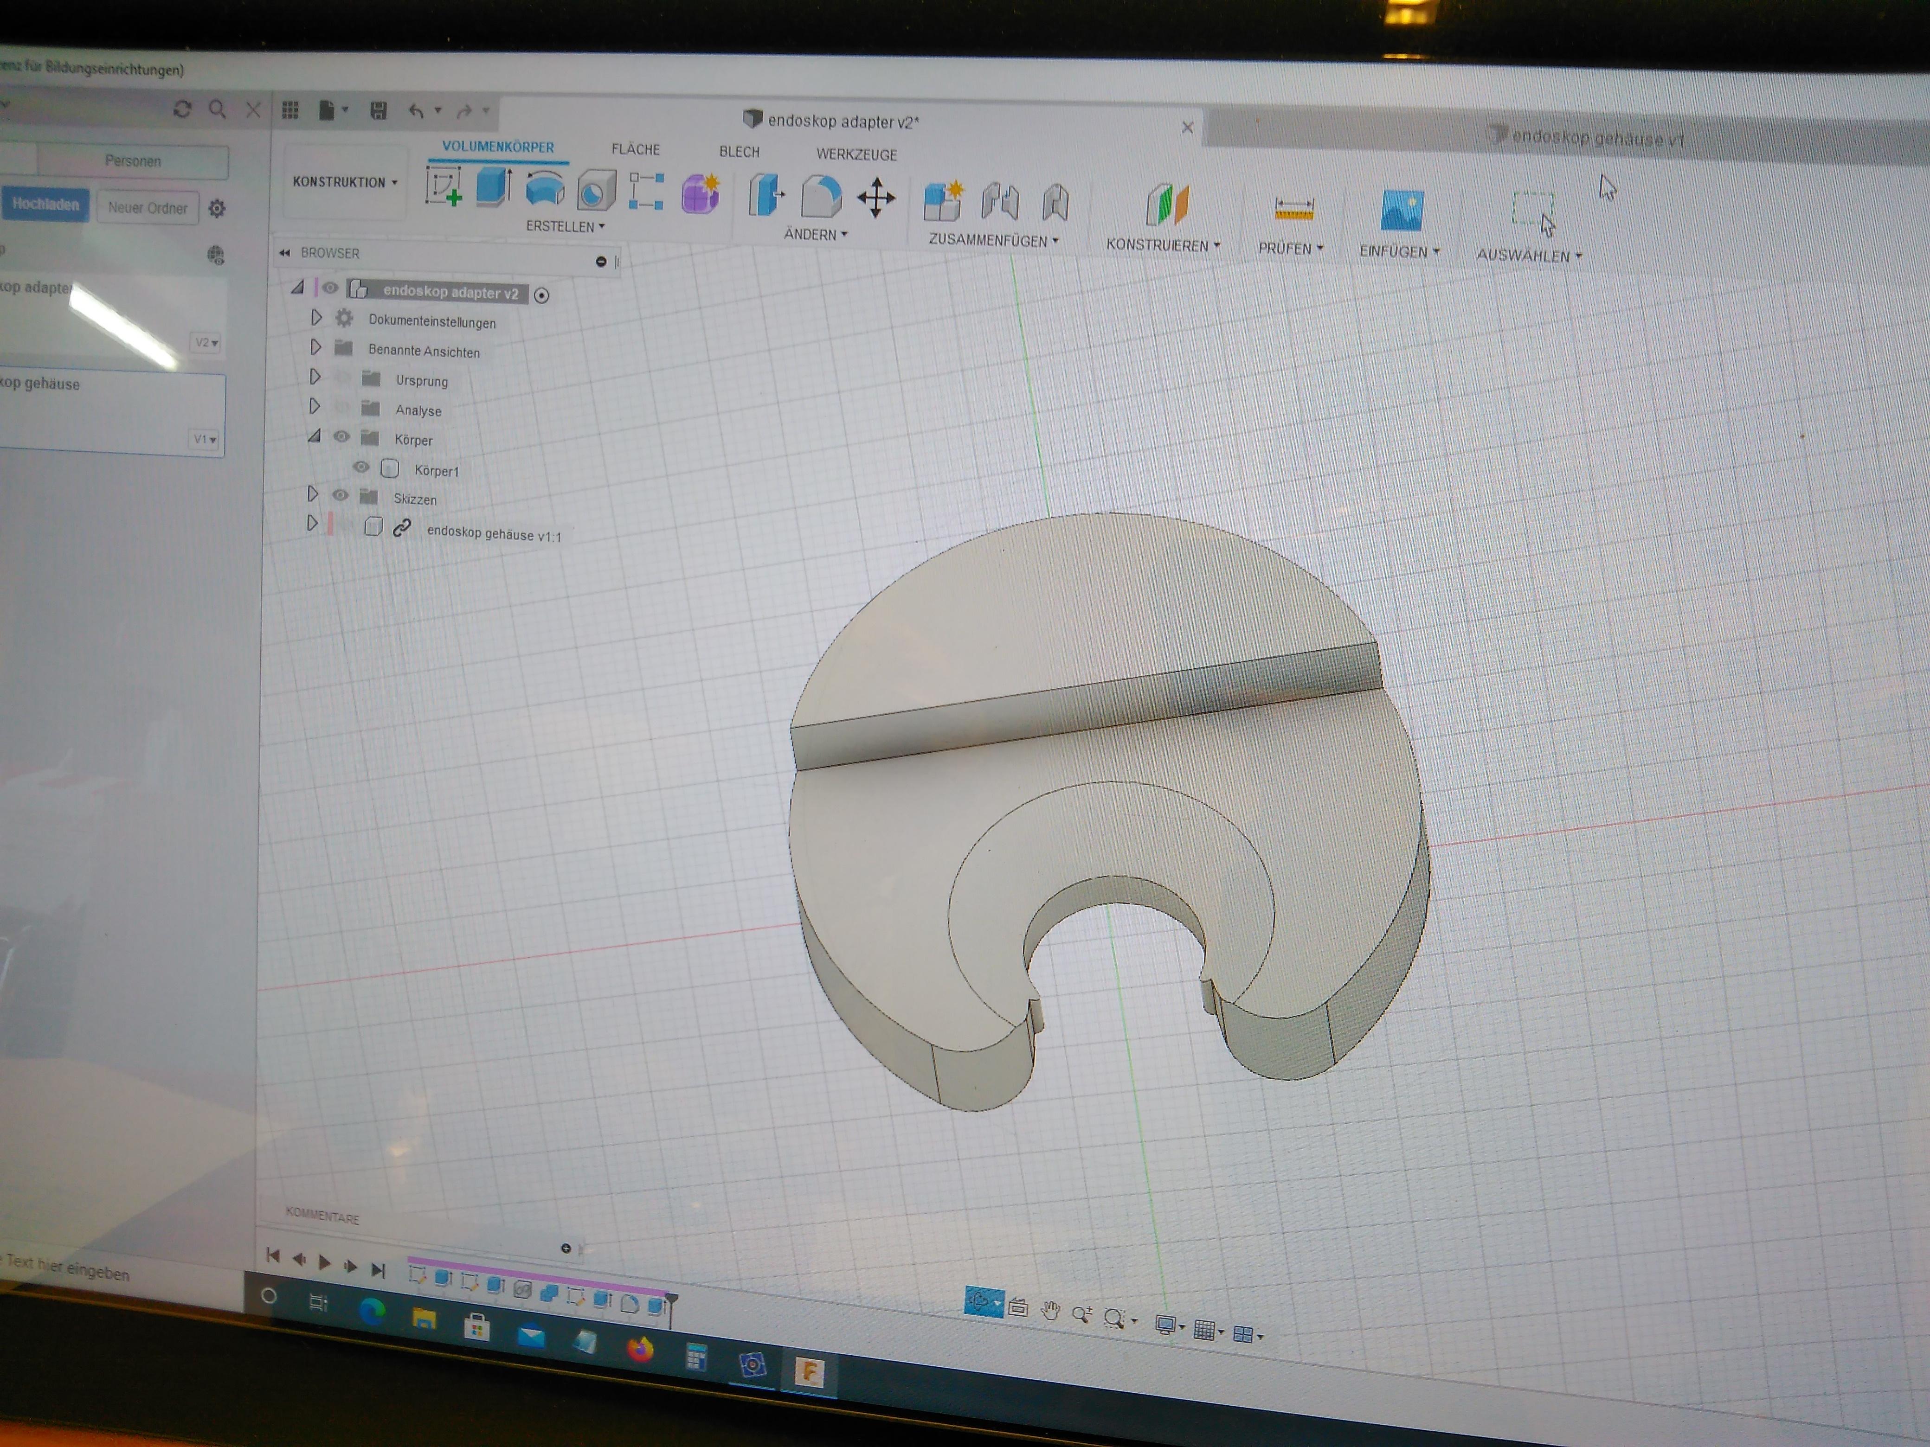
Task: Open the KONSTRUKTION workspace dropdown
Action: coord(346,181)
